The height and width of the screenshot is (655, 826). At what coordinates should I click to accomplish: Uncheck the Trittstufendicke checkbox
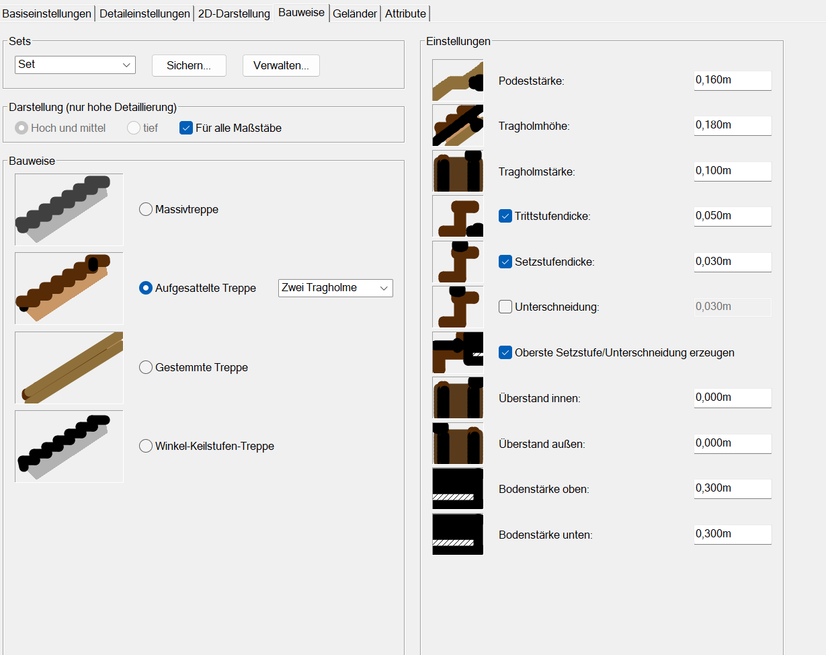tap(505, 217)
